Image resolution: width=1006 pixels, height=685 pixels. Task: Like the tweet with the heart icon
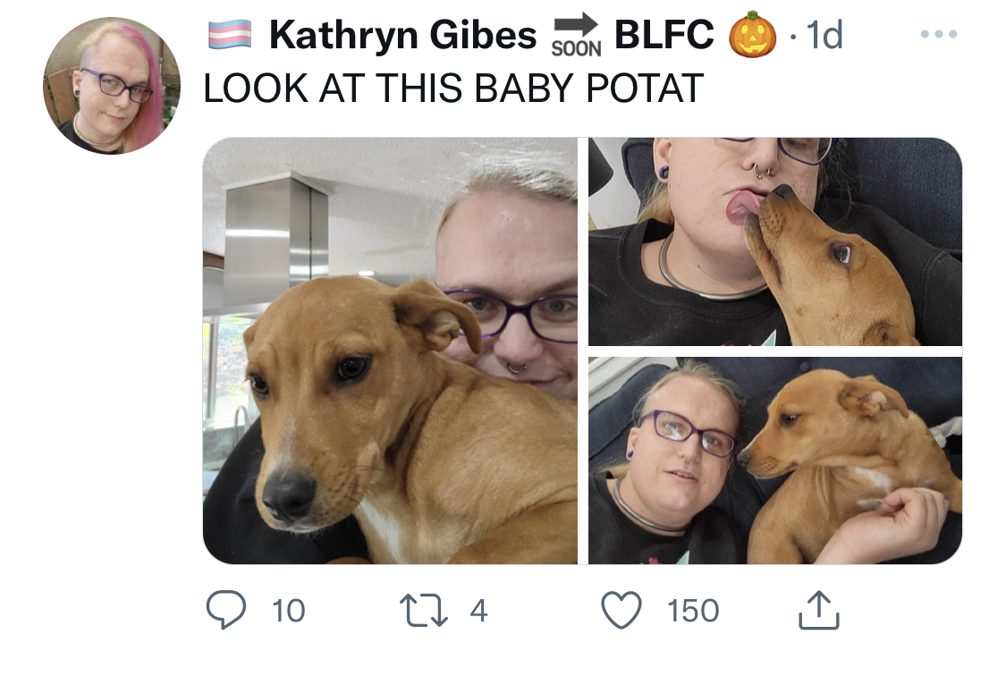coord(621,609)
